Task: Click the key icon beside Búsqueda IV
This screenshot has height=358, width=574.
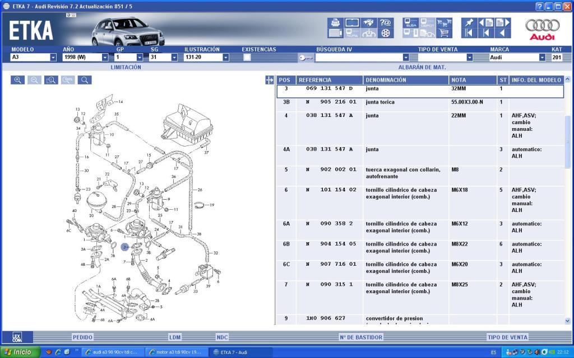Action: pyautogui.click(x=305, y=58)
